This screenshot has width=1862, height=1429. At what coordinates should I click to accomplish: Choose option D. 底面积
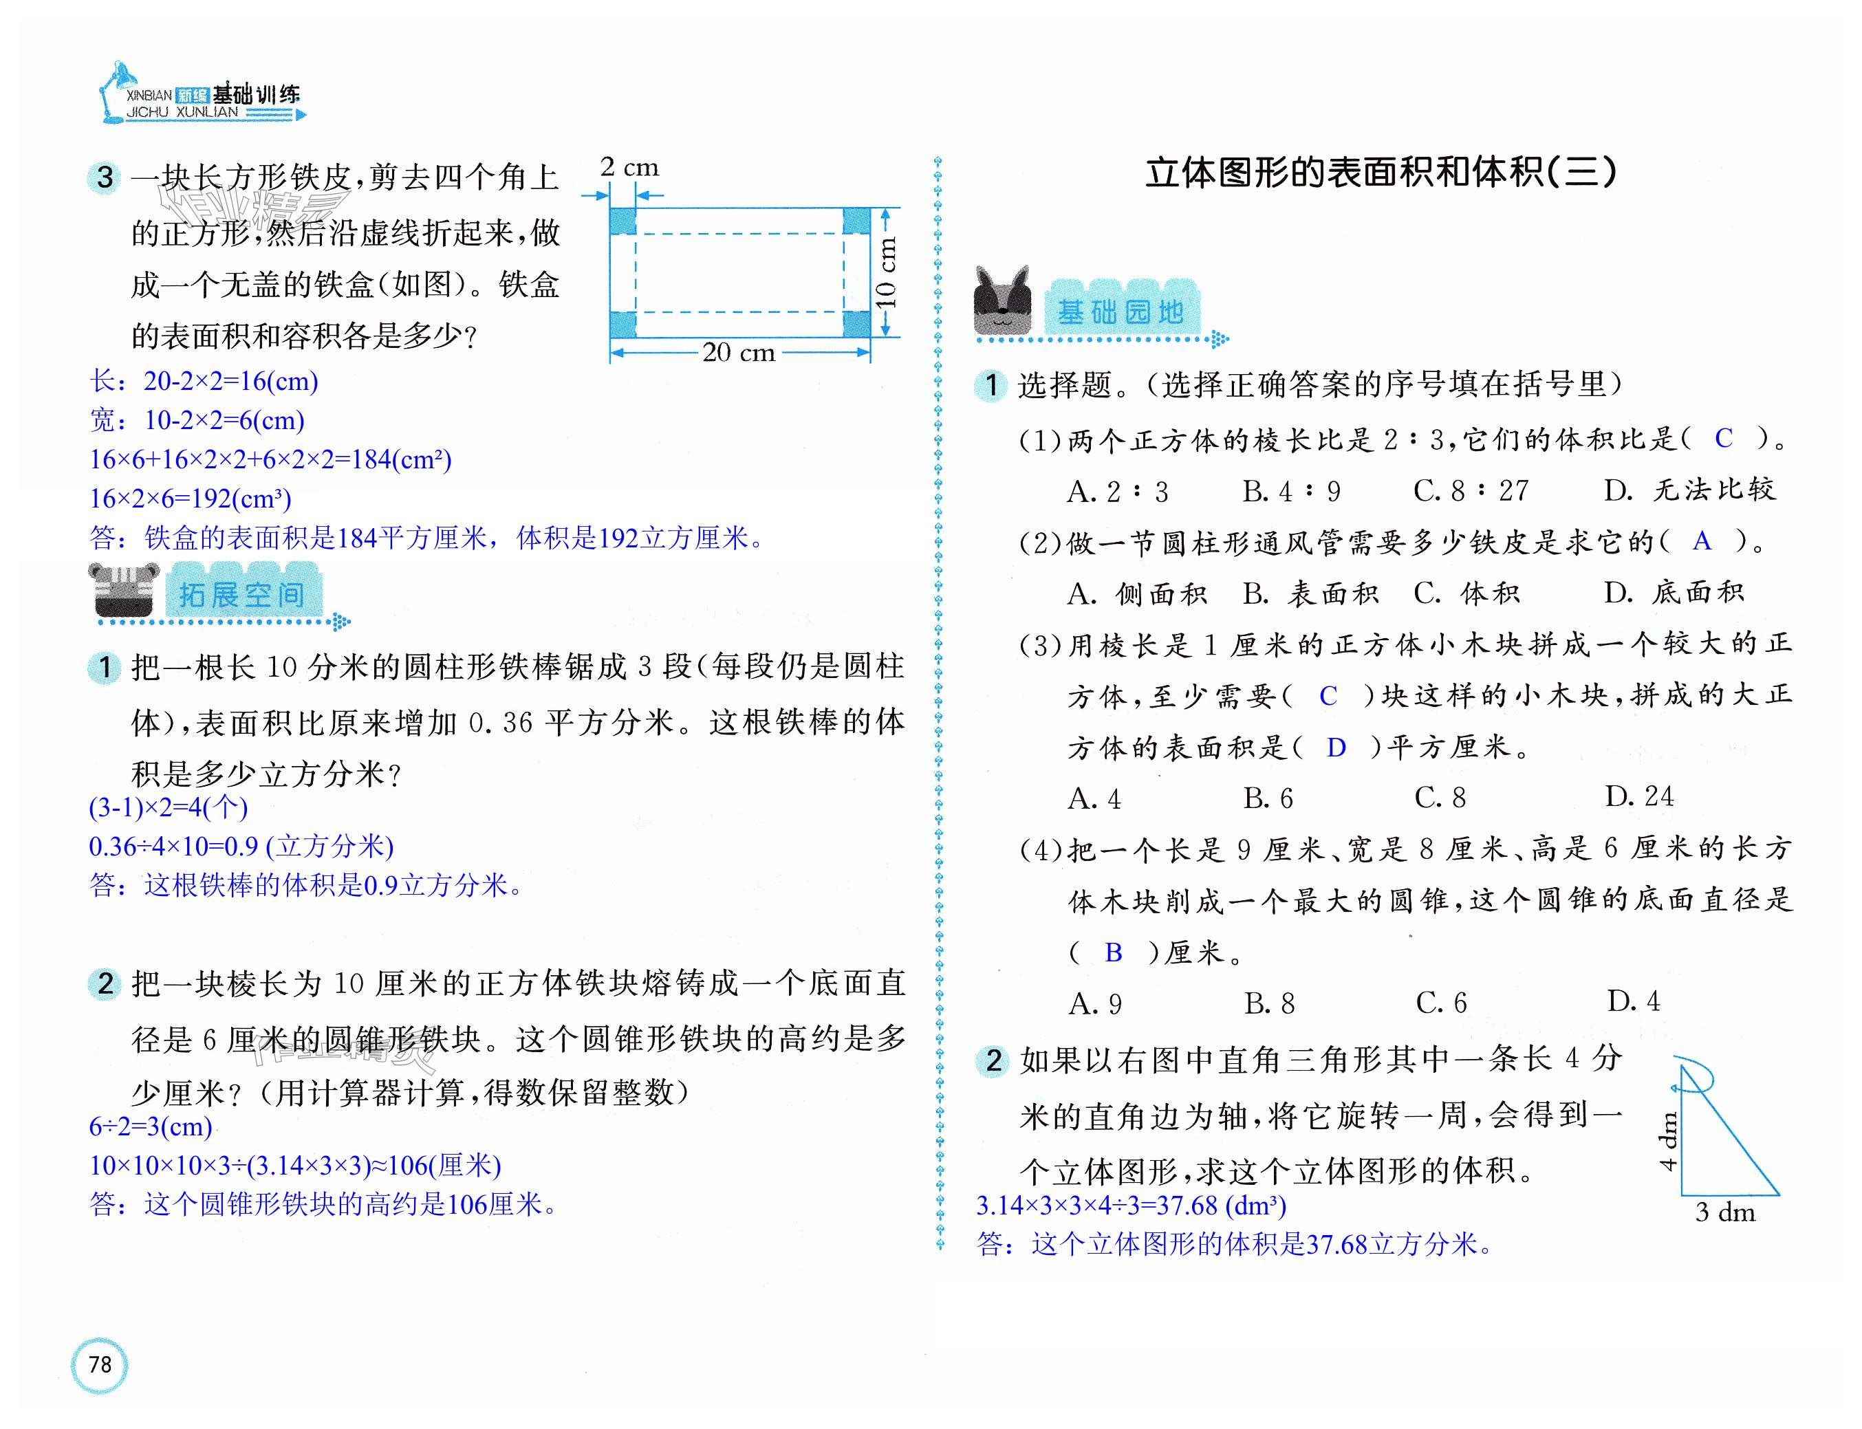point(1674,592)
